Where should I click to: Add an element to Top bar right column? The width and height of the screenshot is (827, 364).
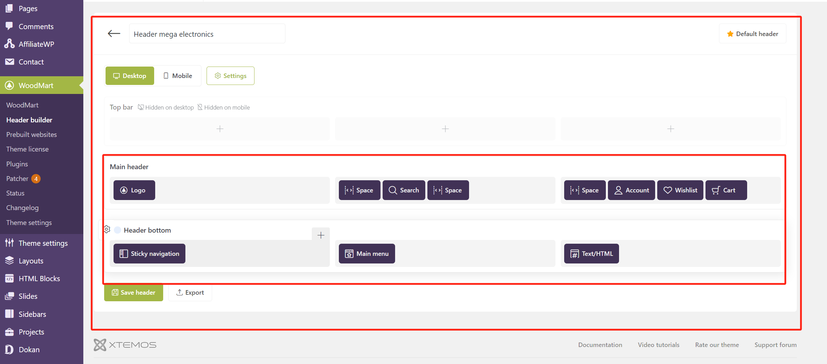click(671, 129)
